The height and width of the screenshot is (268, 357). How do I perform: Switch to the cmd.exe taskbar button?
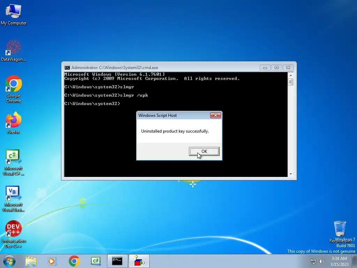tap(117, 261)
